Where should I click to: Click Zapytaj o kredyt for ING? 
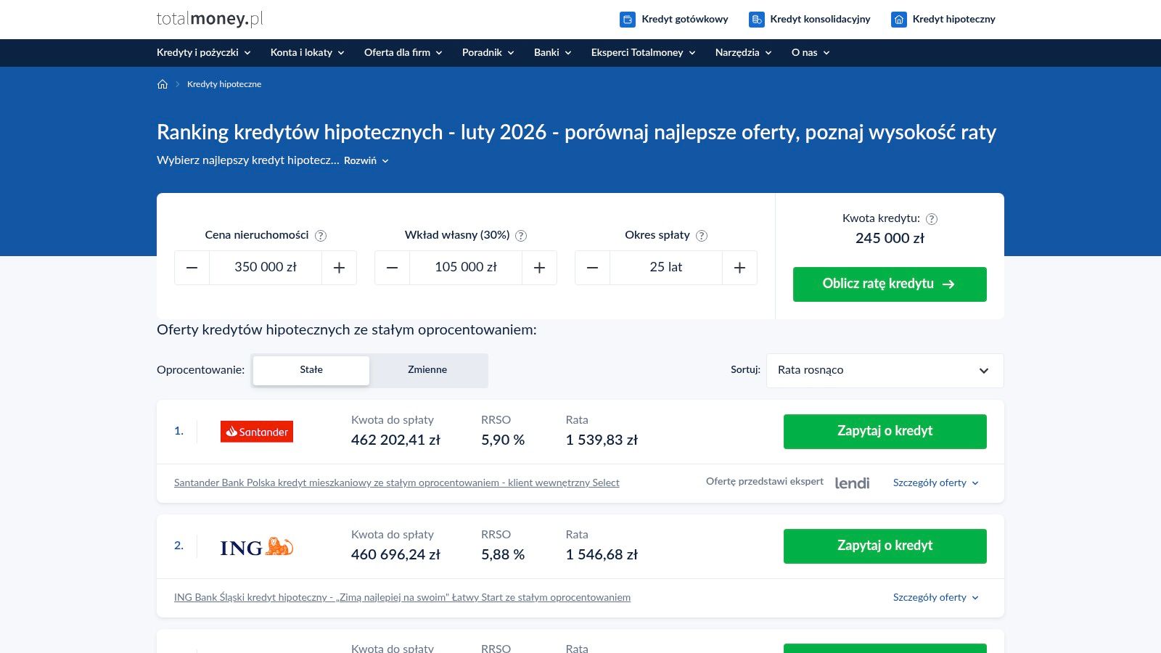tap(885, 546)
